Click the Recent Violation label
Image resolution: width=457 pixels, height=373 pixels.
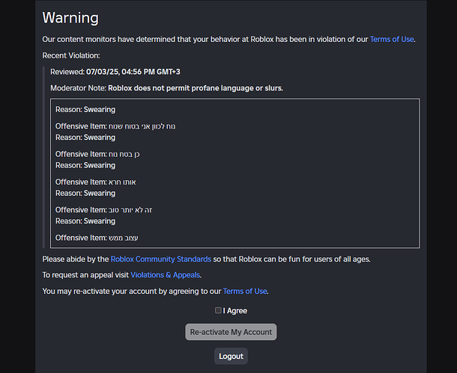[x=70, y=55]
